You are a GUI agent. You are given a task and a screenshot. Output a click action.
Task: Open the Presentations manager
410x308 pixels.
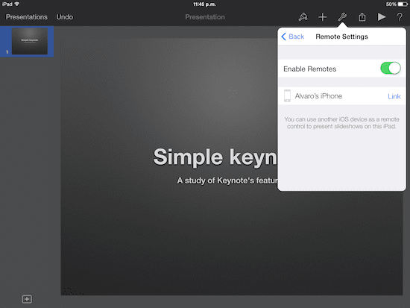27,17
